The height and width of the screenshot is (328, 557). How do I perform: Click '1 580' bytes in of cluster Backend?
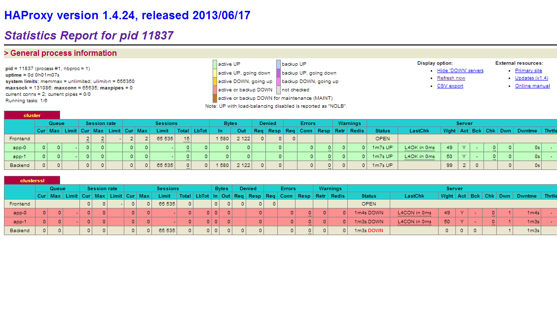tap(222, 165)
